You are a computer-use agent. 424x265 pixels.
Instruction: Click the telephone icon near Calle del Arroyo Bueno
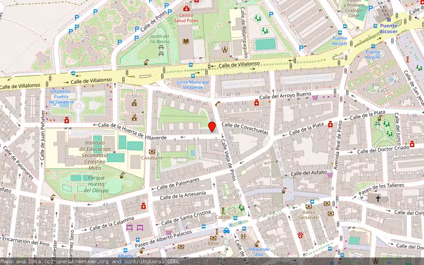(218, 103)
